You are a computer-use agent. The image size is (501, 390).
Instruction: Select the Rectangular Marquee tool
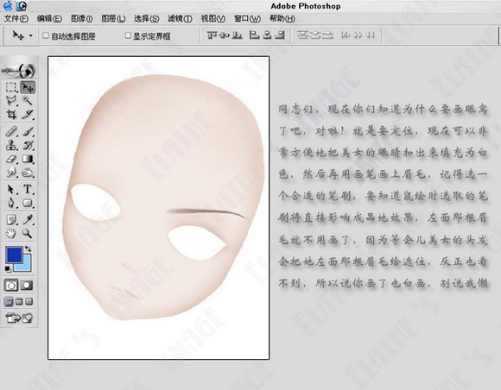pos(11,87)
